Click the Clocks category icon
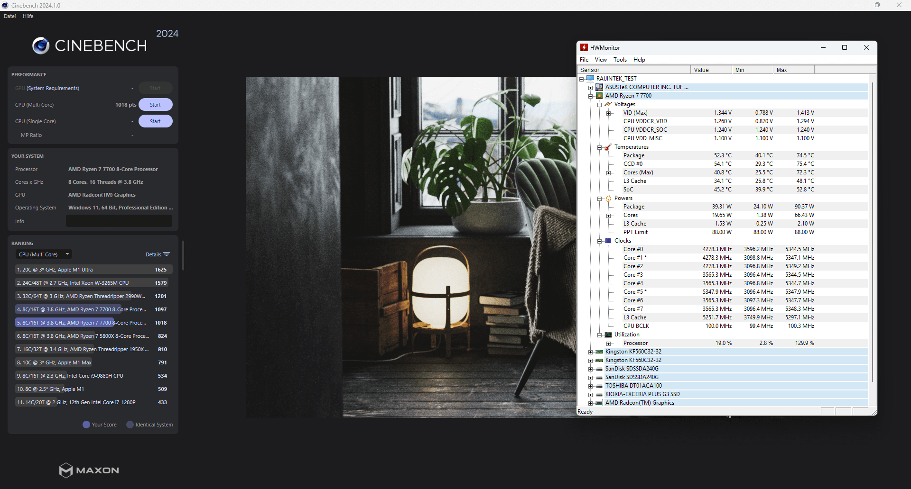911x489 pixels. click(x=608, y=241)
